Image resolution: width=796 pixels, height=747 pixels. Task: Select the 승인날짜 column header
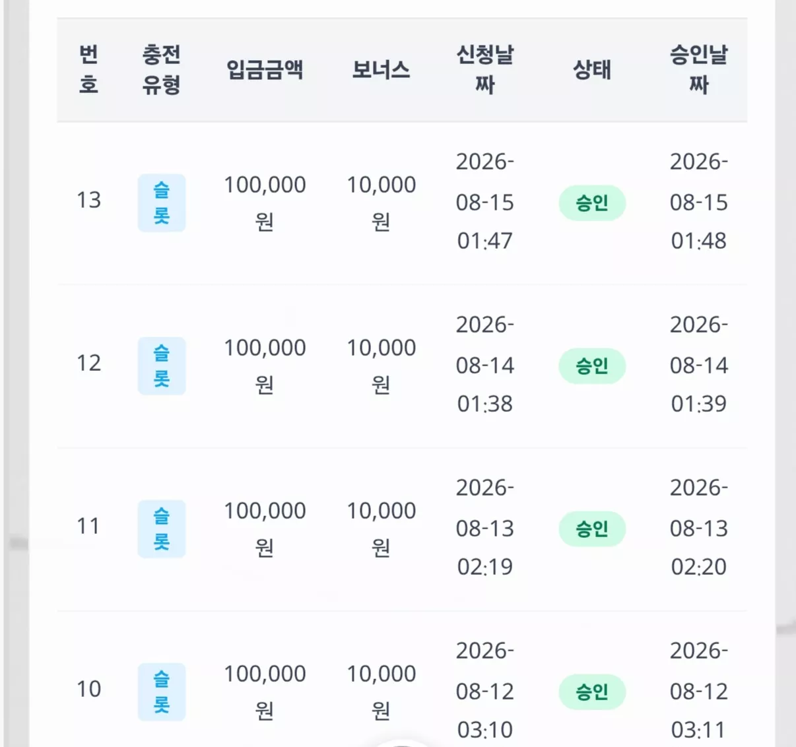coord(699,69)
